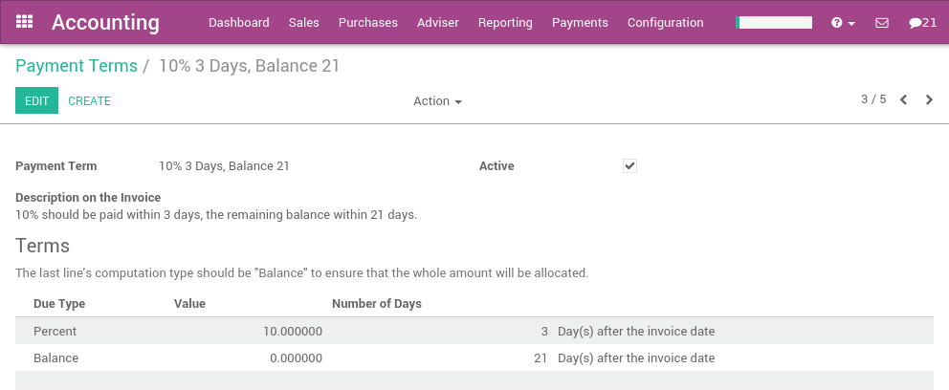949x390 pixels.
Task: Go to previous payment term record
Action: pos(903,100)
